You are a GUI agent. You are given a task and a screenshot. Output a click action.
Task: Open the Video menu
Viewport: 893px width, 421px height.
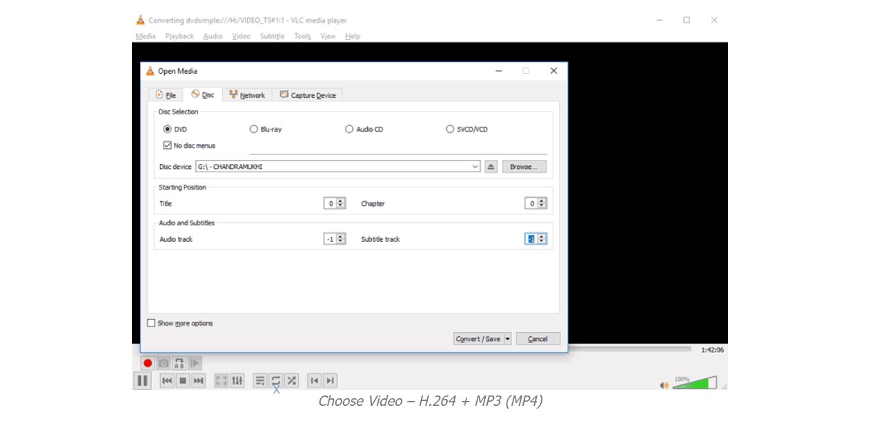[242, 36]
